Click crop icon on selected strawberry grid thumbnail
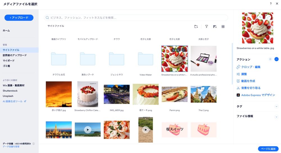Viewport: 281px width, 153px height. point(173,50)
